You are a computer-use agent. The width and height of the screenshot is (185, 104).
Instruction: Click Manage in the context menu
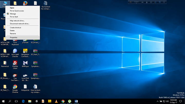click(13, 14)
